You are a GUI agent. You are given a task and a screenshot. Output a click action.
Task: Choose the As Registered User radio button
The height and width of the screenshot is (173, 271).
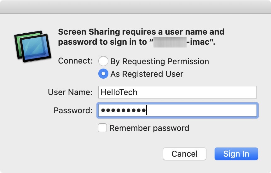pos(103,74)
